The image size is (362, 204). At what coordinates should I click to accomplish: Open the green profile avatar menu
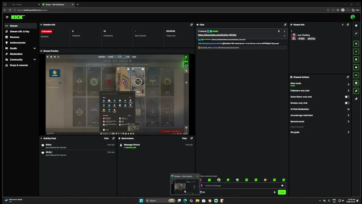coord(353,17)
